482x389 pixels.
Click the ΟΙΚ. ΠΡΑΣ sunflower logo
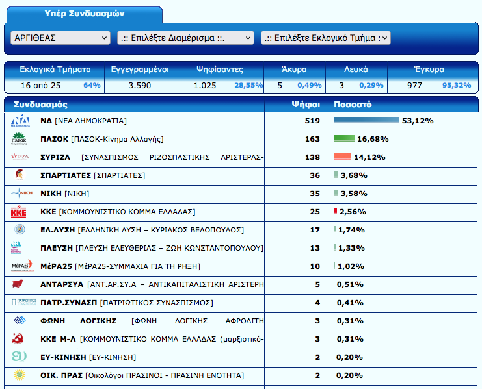point(20,375)
